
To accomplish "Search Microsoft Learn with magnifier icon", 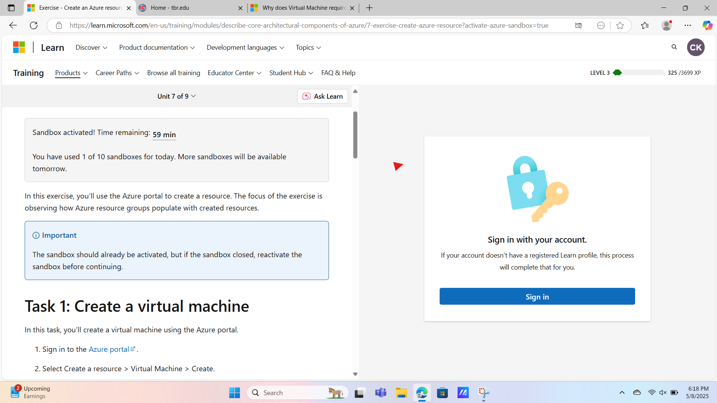I will click(674, 47).
